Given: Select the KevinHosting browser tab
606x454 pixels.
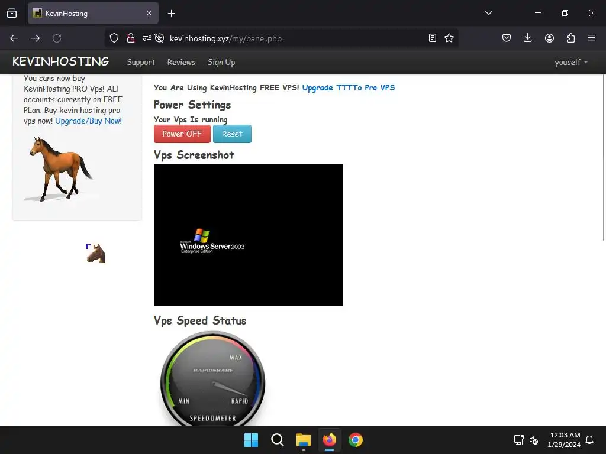Looking at the screenshot, I should coord(93,13).
